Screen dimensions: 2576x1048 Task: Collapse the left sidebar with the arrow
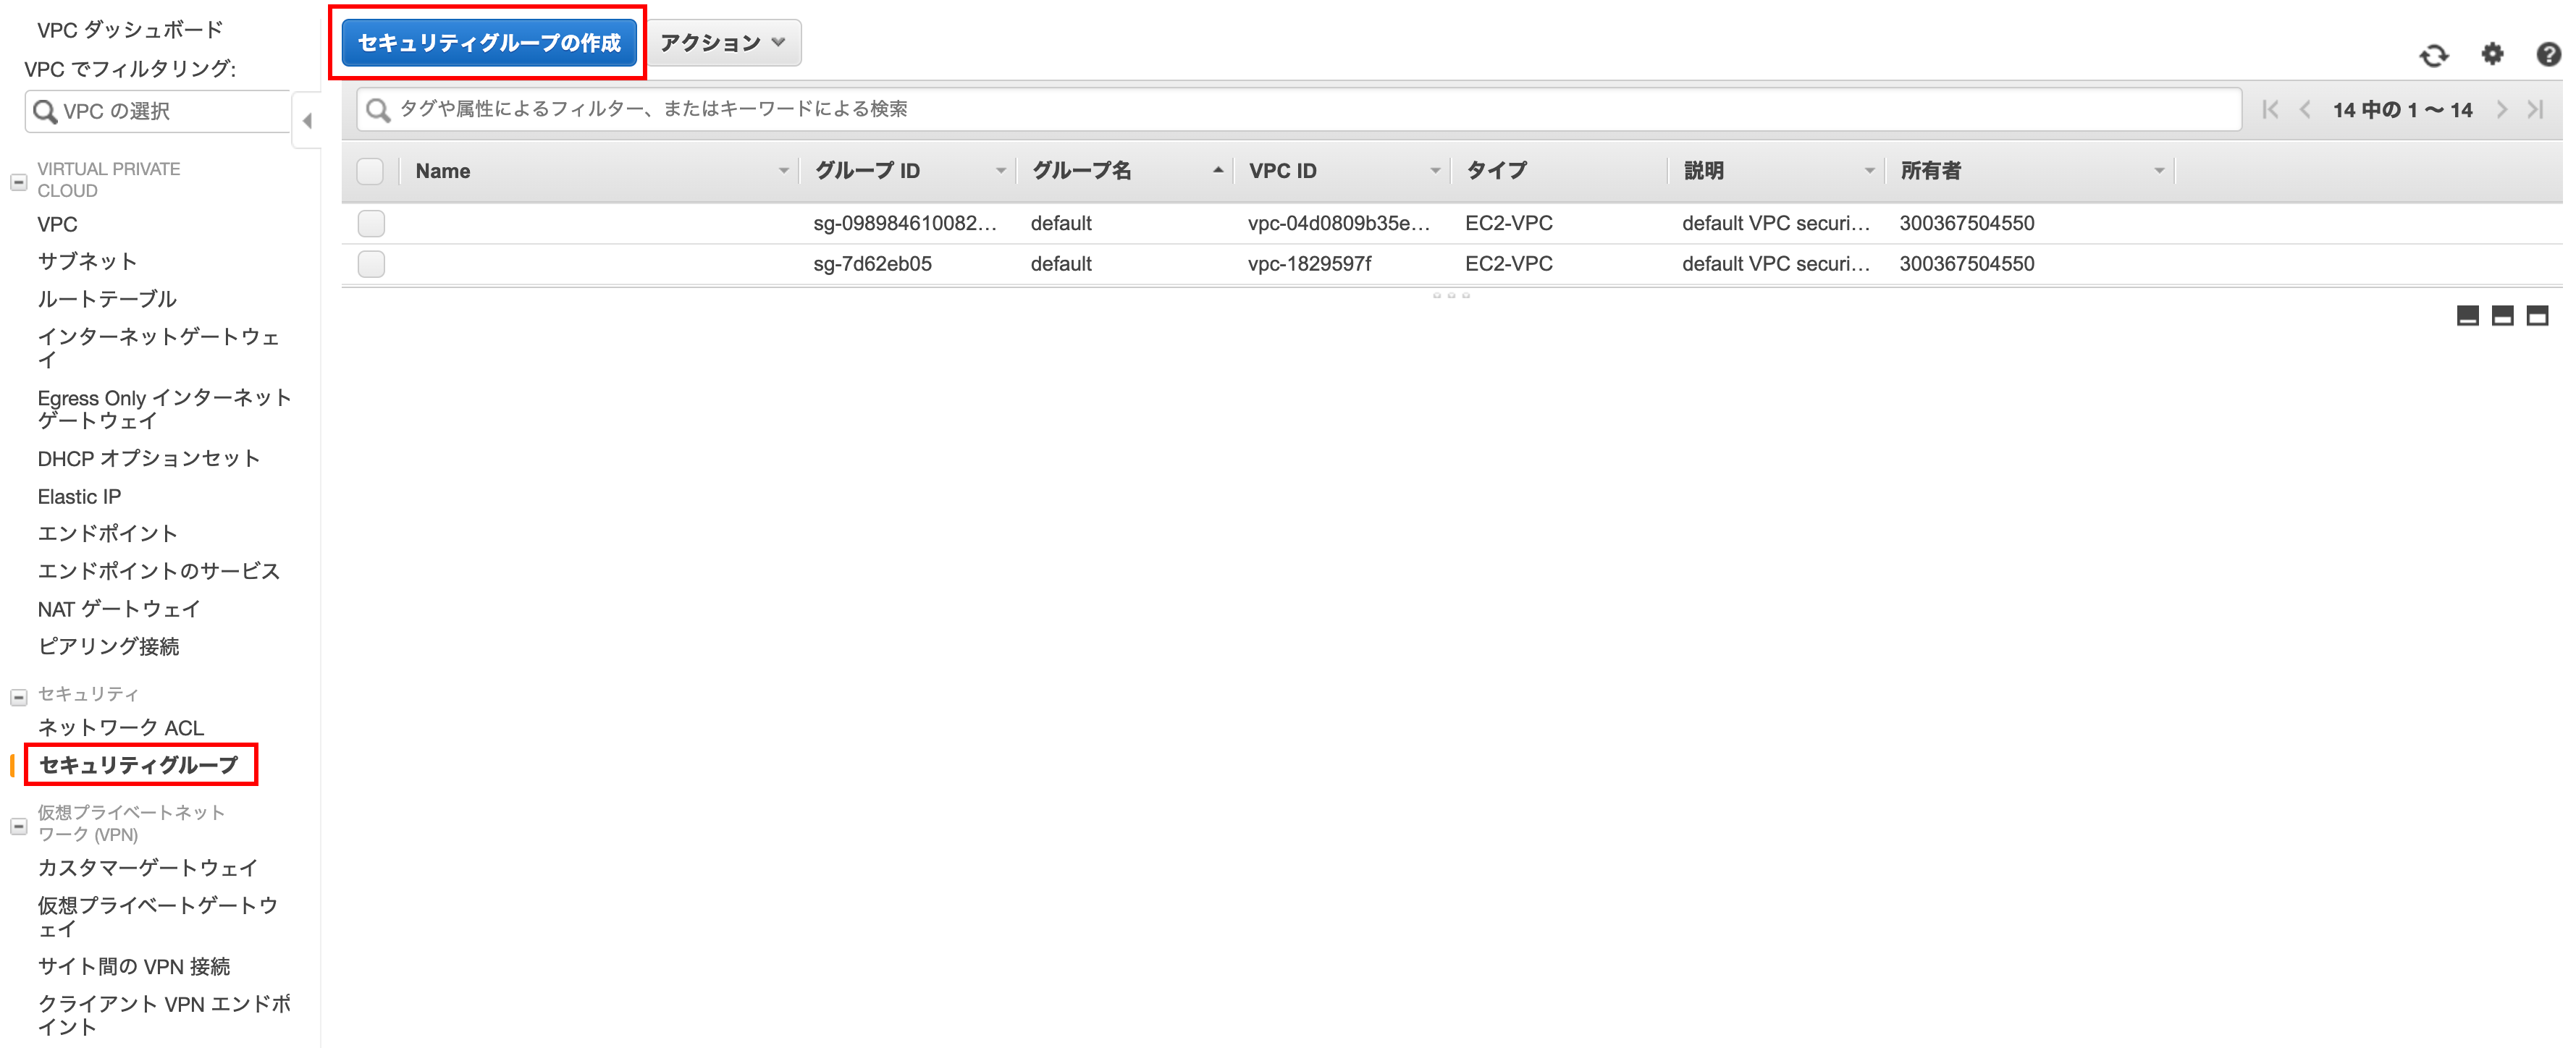click(x=307, y=121)
